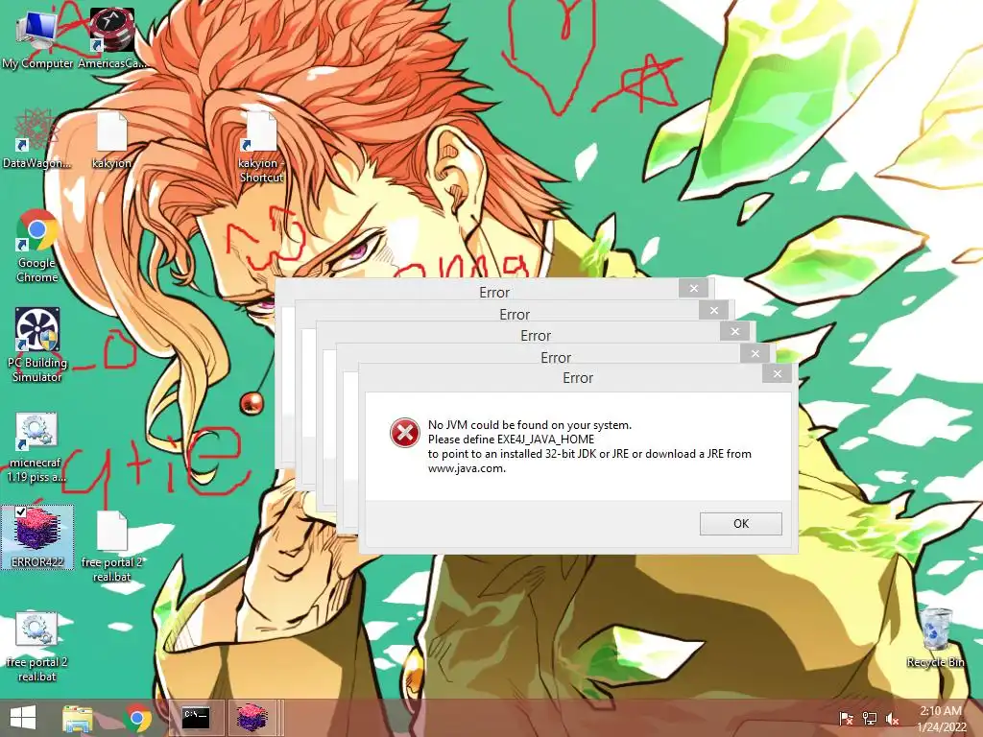This screenshot has height=737, width=983.
Task: Click the www.java.com. text in dialog
Action: pyautogui.click(x=467, y=468)
